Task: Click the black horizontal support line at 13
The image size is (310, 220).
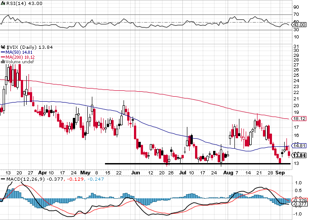Action: pyautogui.click(x=198, y=164)
